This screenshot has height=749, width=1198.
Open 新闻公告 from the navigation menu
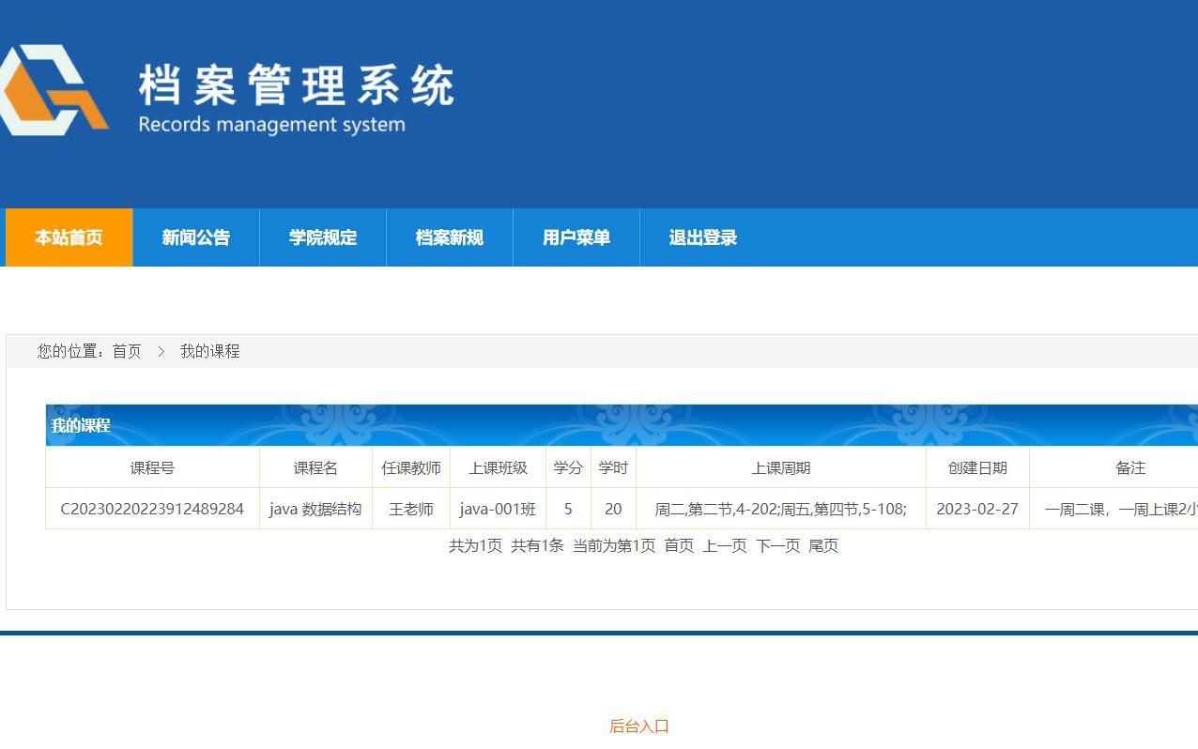tap(195, 237)
